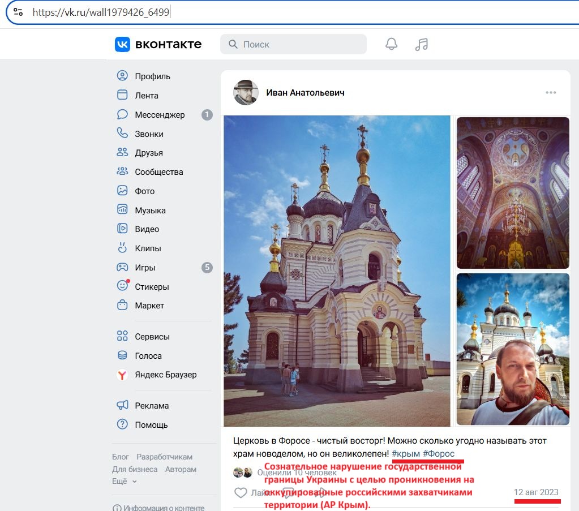Click the Маркет shopping bag icon
Viewport: 579px width, 511px height.
tap(122, 305)
